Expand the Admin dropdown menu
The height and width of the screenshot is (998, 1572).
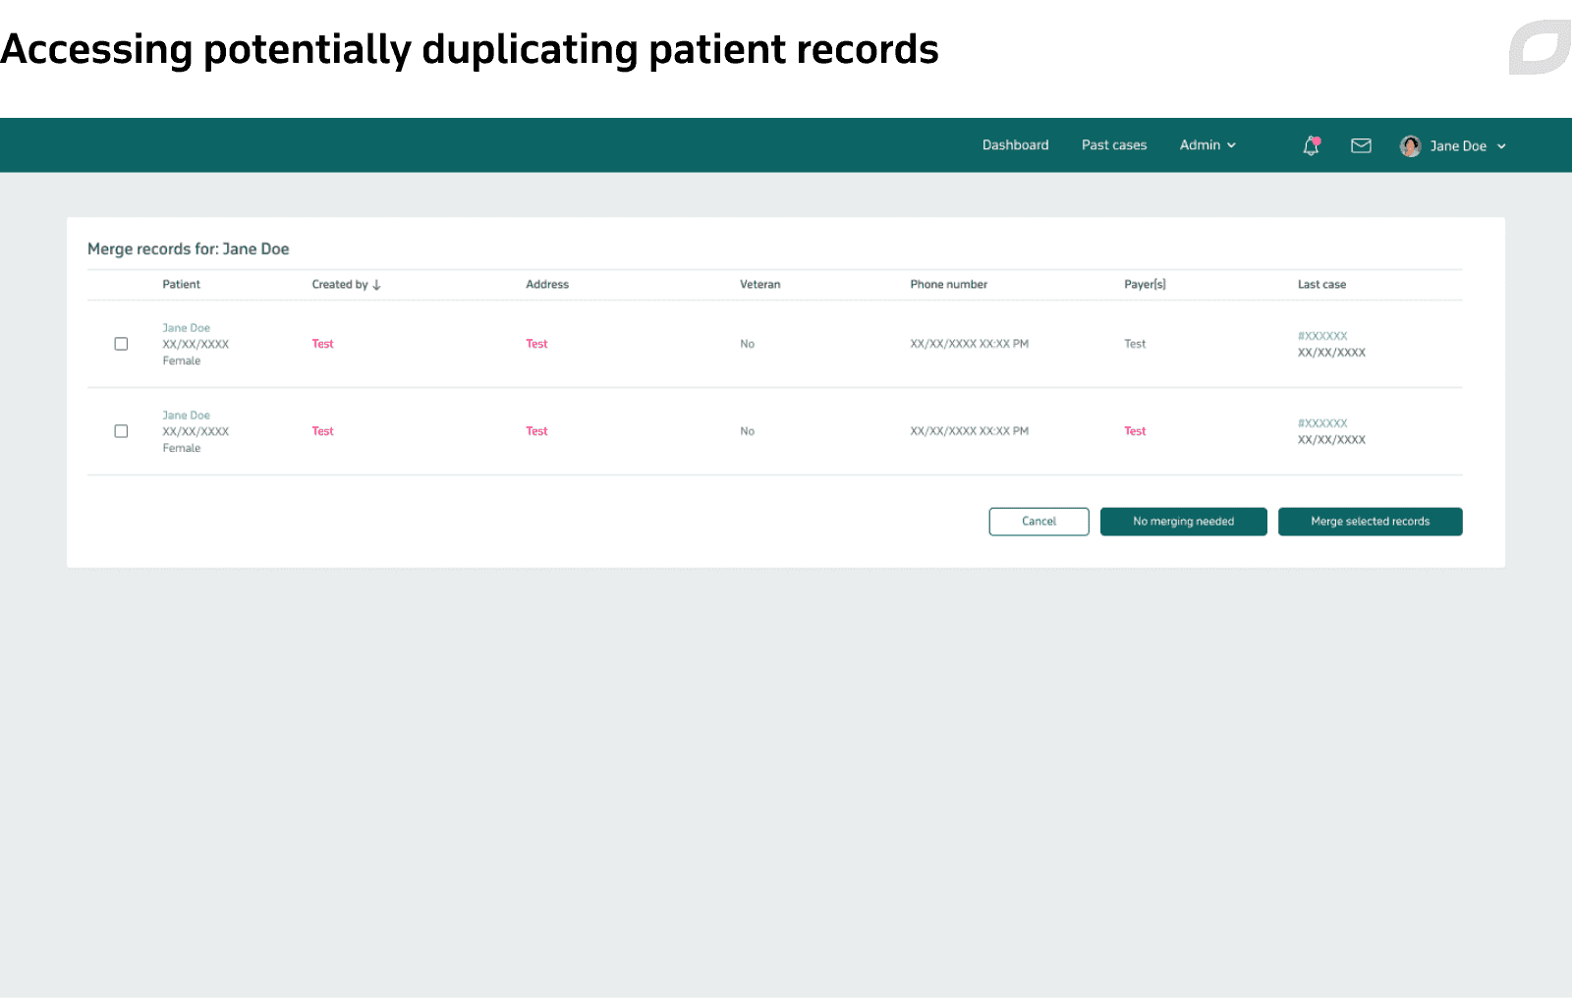(1207, 145)
